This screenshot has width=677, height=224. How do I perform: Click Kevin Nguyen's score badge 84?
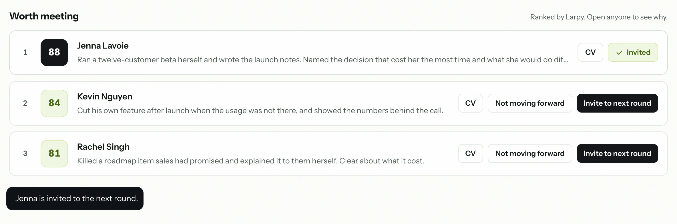[x=54, y=103]
